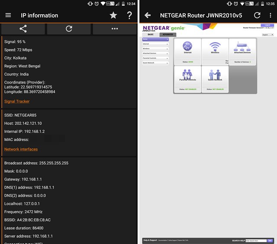
Task: Tap the share icon button
Action: [x=23, y=29]
